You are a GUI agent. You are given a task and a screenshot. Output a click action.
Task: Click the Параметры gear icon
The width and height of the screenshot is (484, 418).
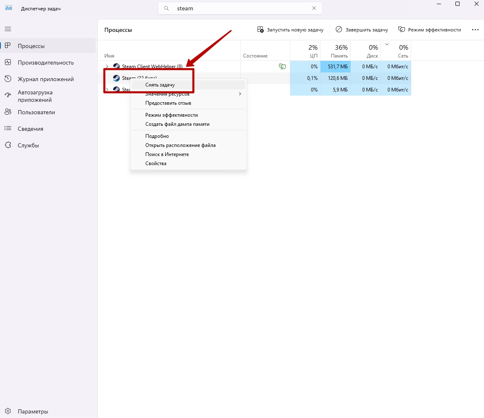[x=8, y=411]
